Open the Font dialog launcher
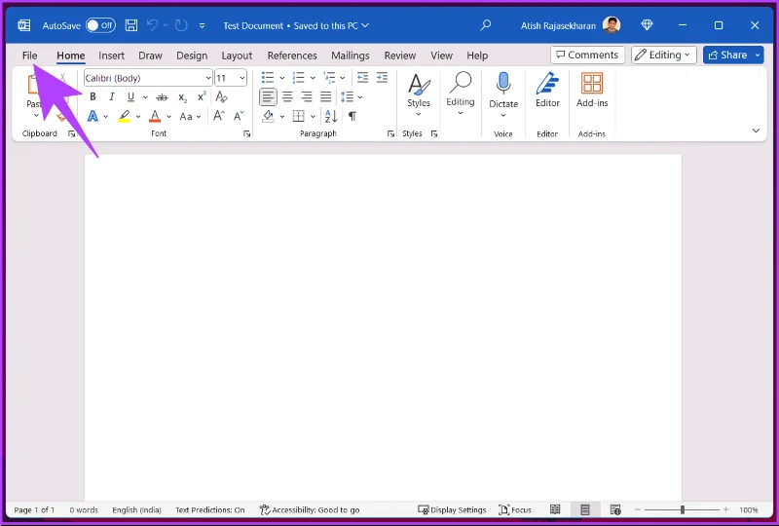The height and width of the screenshot is (526, 779). (x=246, y=133)
